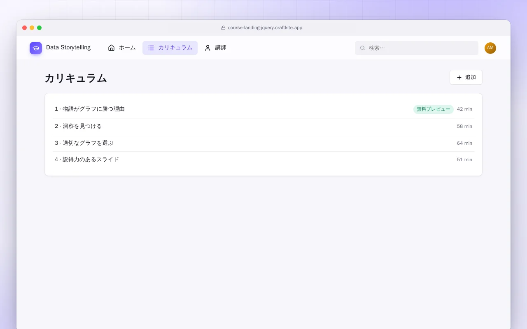Focus the 検索 search field
Screen dimensions: 527x329
coord(417,48)
